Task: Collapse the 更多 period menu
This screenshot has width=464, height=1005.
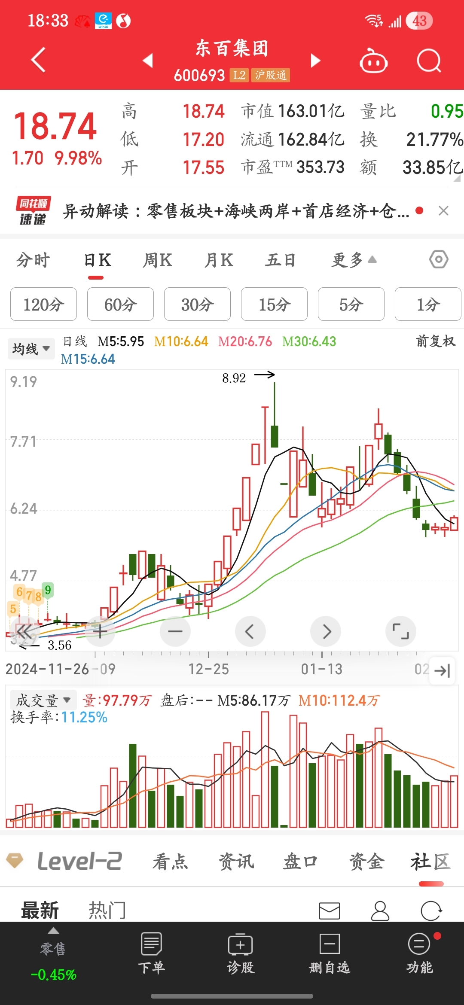Action: pyautogui.click(x=354, y=260)
